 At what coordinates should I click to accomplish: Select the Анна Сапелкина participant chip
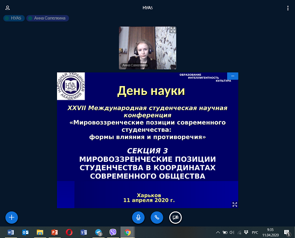(47, 18)
